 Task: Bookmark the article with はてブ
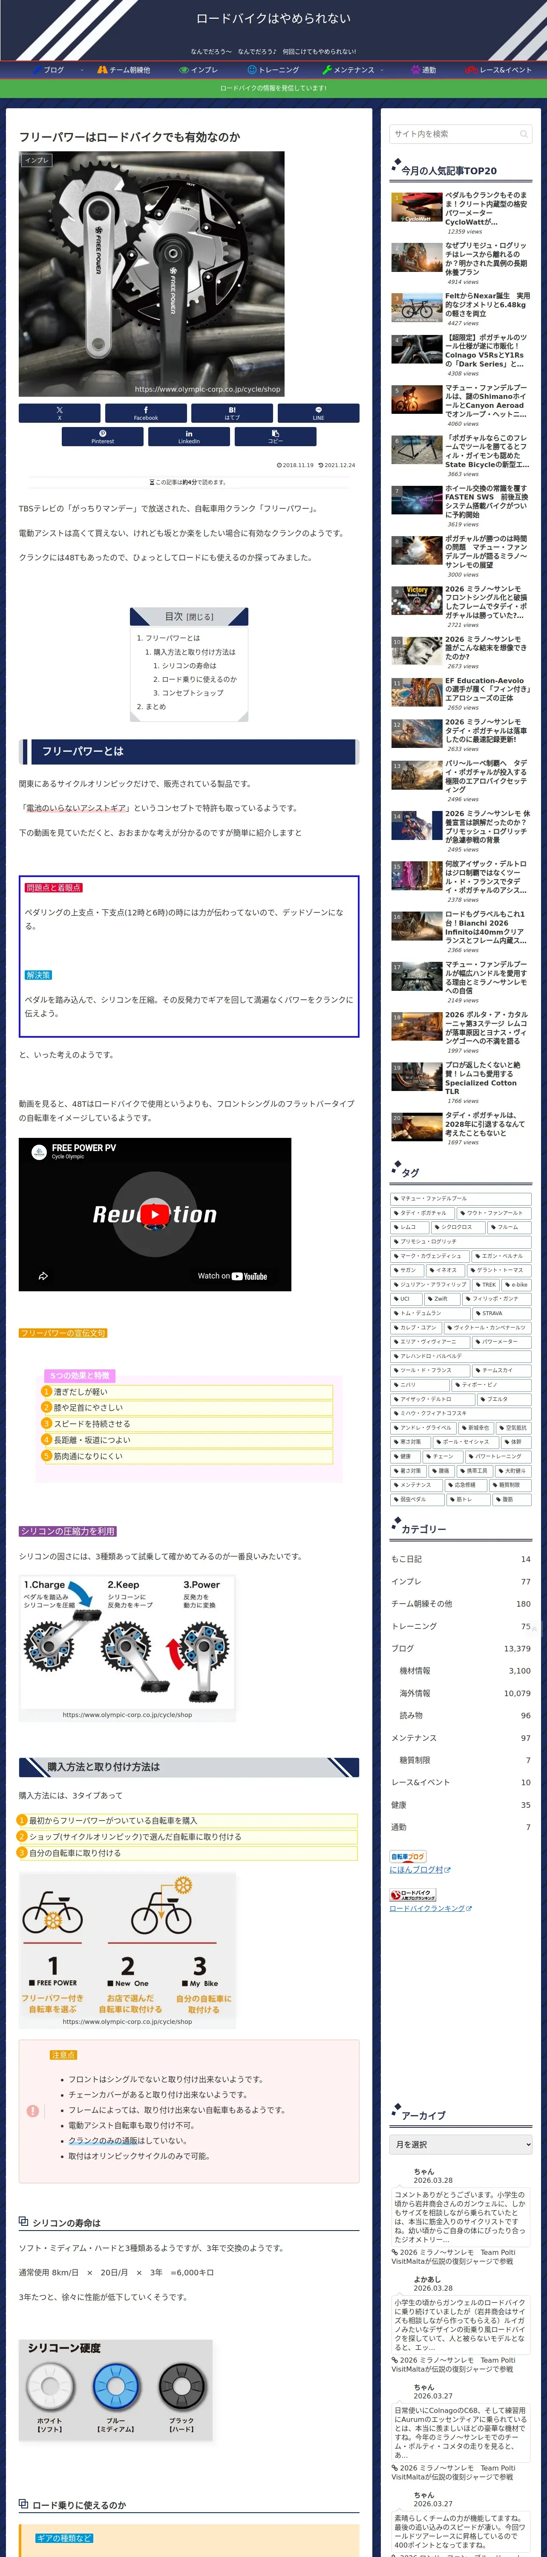click(232, 413)
